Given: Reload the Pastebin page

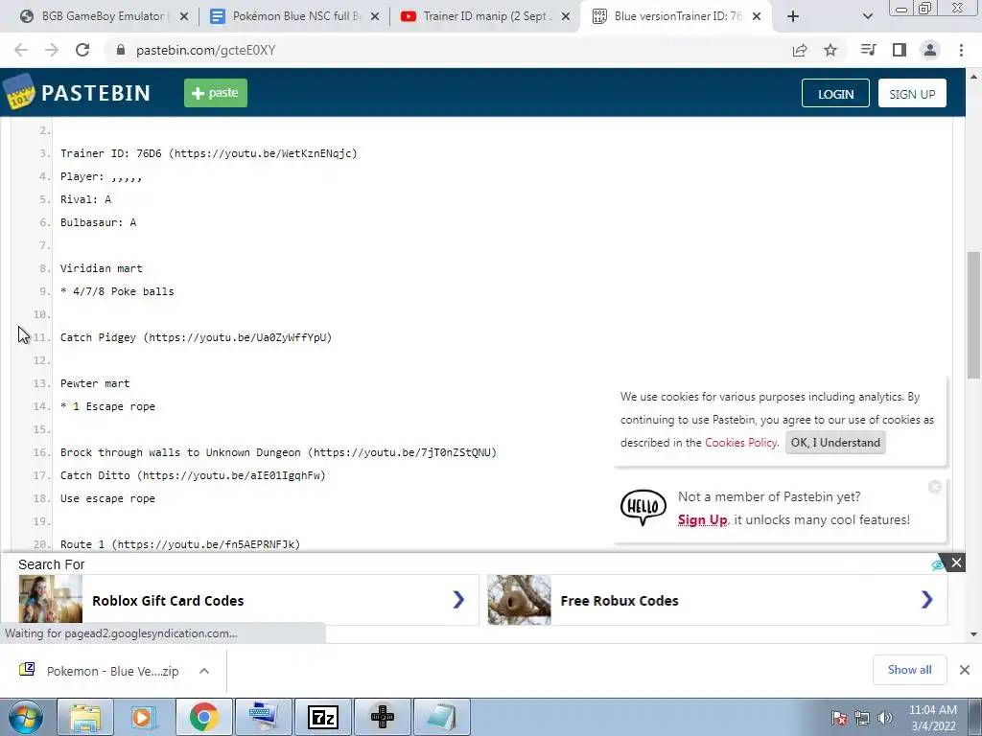Looking at the screenshot, I should tap(82, 50).
